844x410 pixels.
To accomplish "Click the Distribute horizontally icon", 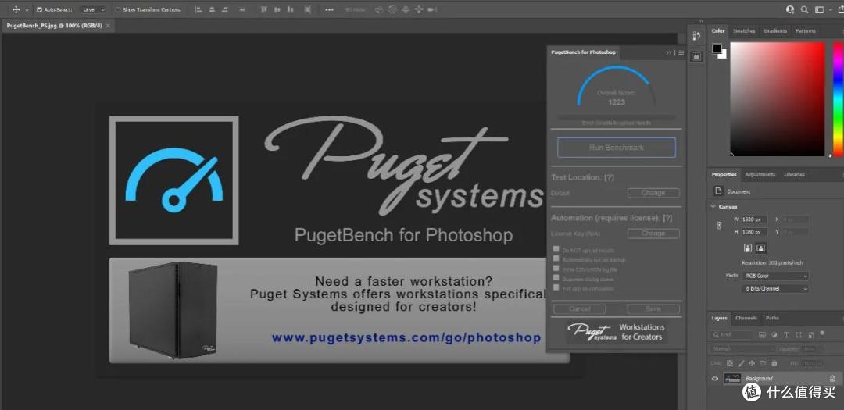I will click(307, 9).
